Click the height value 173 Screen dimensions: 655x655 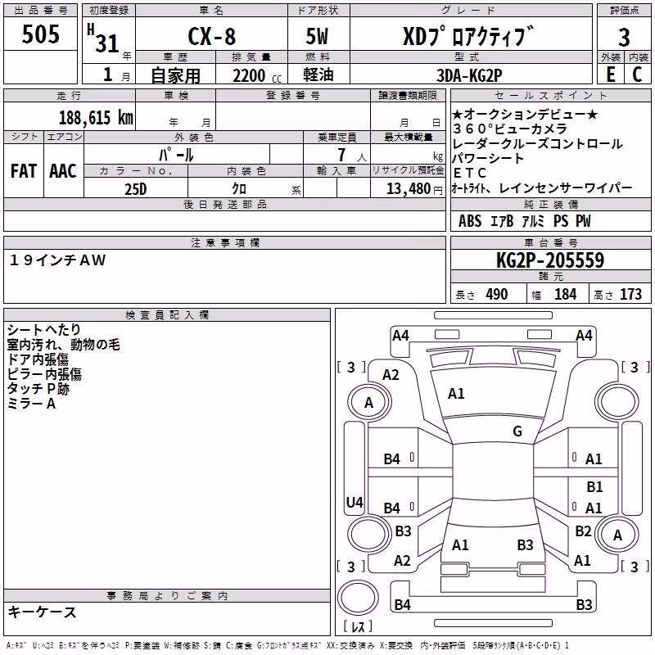click(x=630, y=295)
